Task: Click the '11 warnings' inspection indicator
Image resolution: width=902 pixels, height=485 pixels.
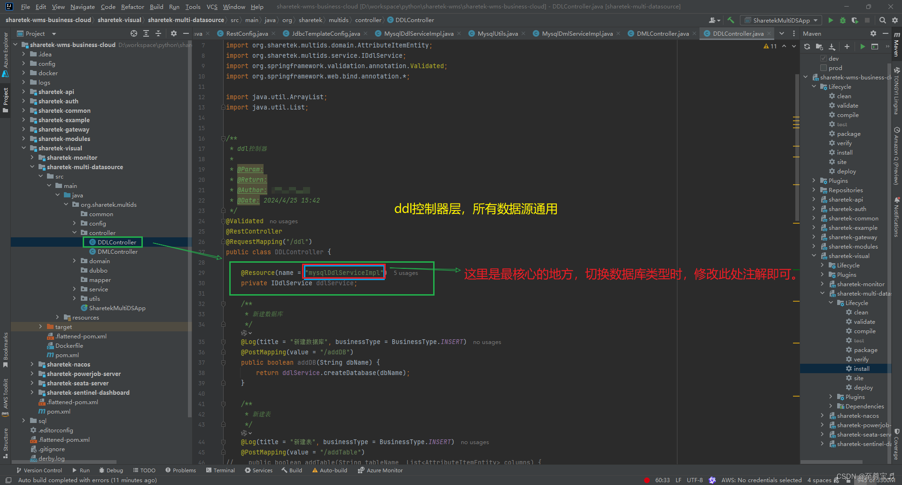Action: 770,47
